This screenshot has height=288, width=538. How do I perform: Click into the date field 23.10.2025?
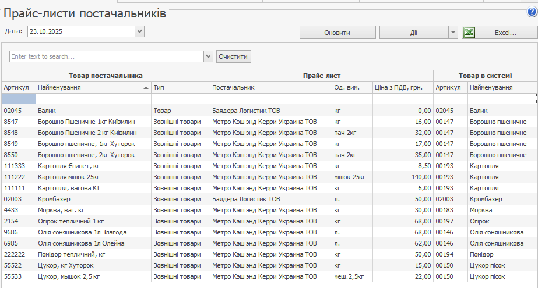click(x=80, y=31)
